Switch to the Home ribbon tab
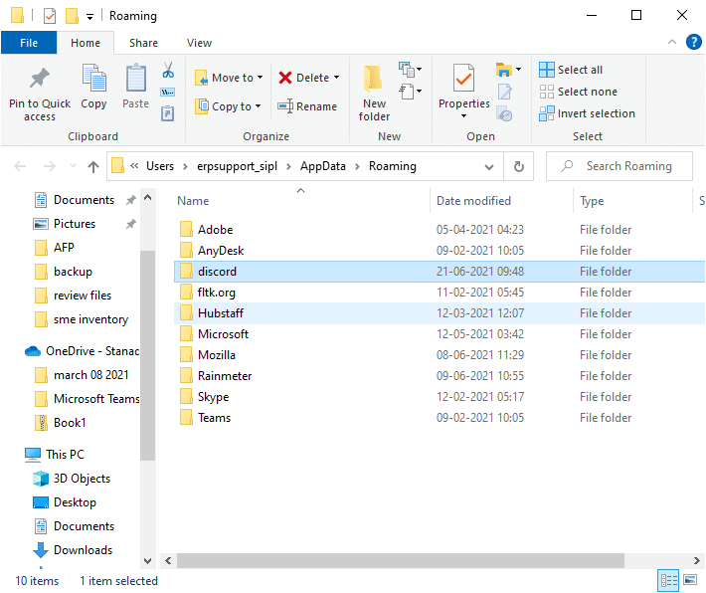Viewport: 706px width, 593px height. pos(86,43)
